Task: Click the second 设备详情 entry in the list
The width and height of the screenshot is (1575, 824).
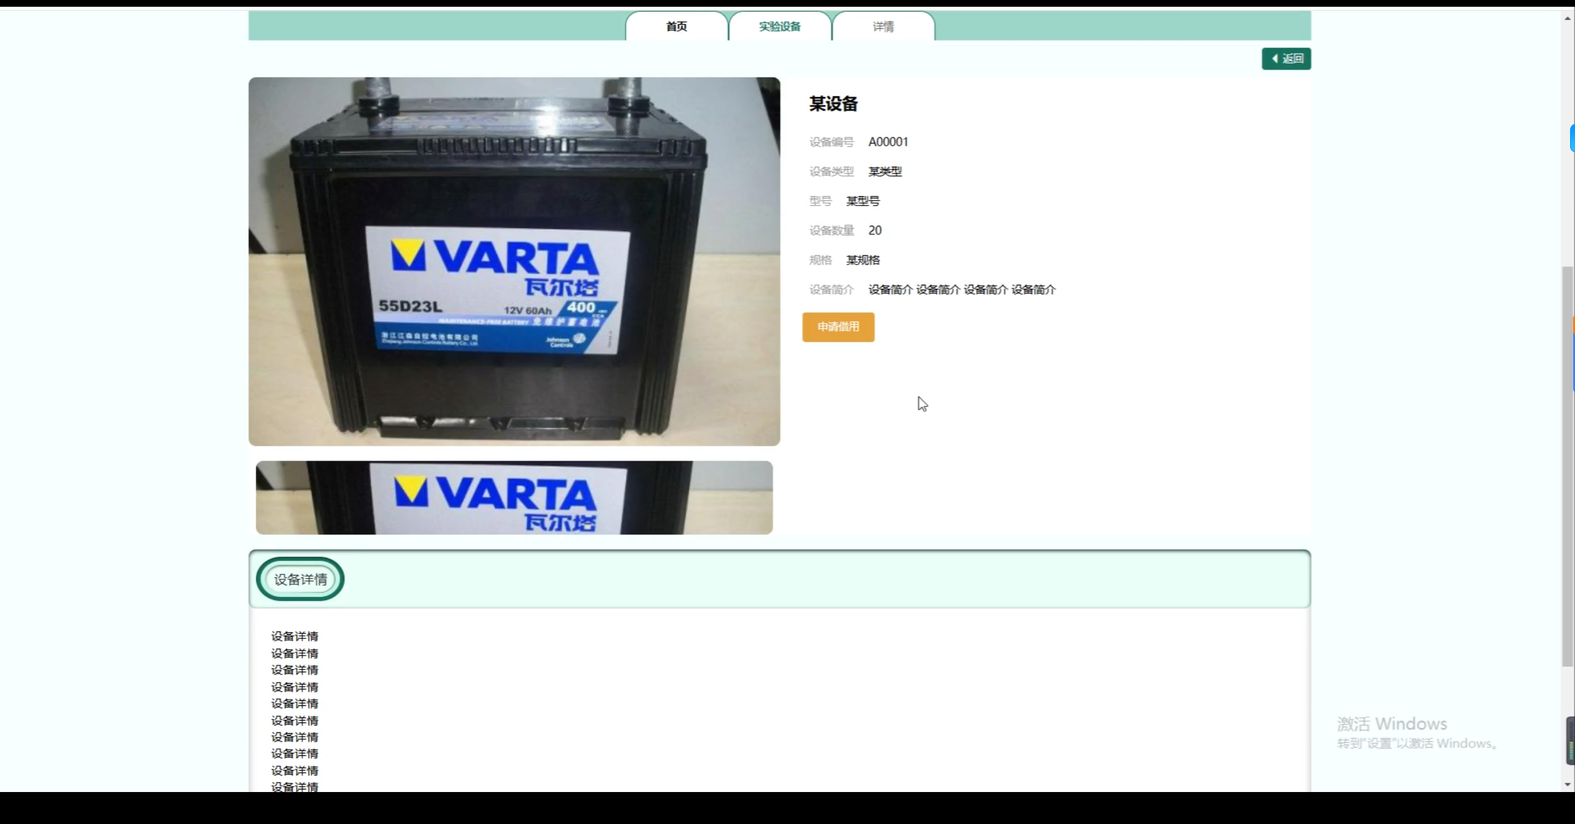Action: pyautogui.click(x=295, y=652)
